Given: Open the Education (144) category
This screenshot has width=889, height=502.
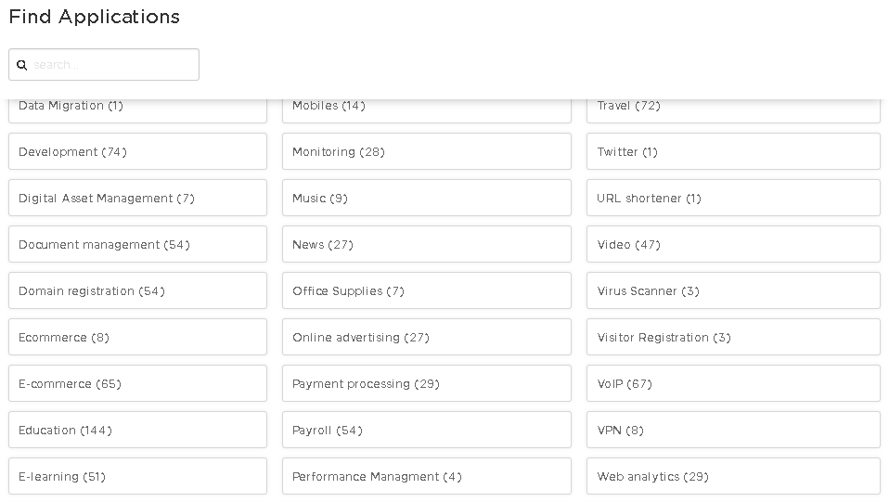Looking at the screenshot, I should 137,430.
